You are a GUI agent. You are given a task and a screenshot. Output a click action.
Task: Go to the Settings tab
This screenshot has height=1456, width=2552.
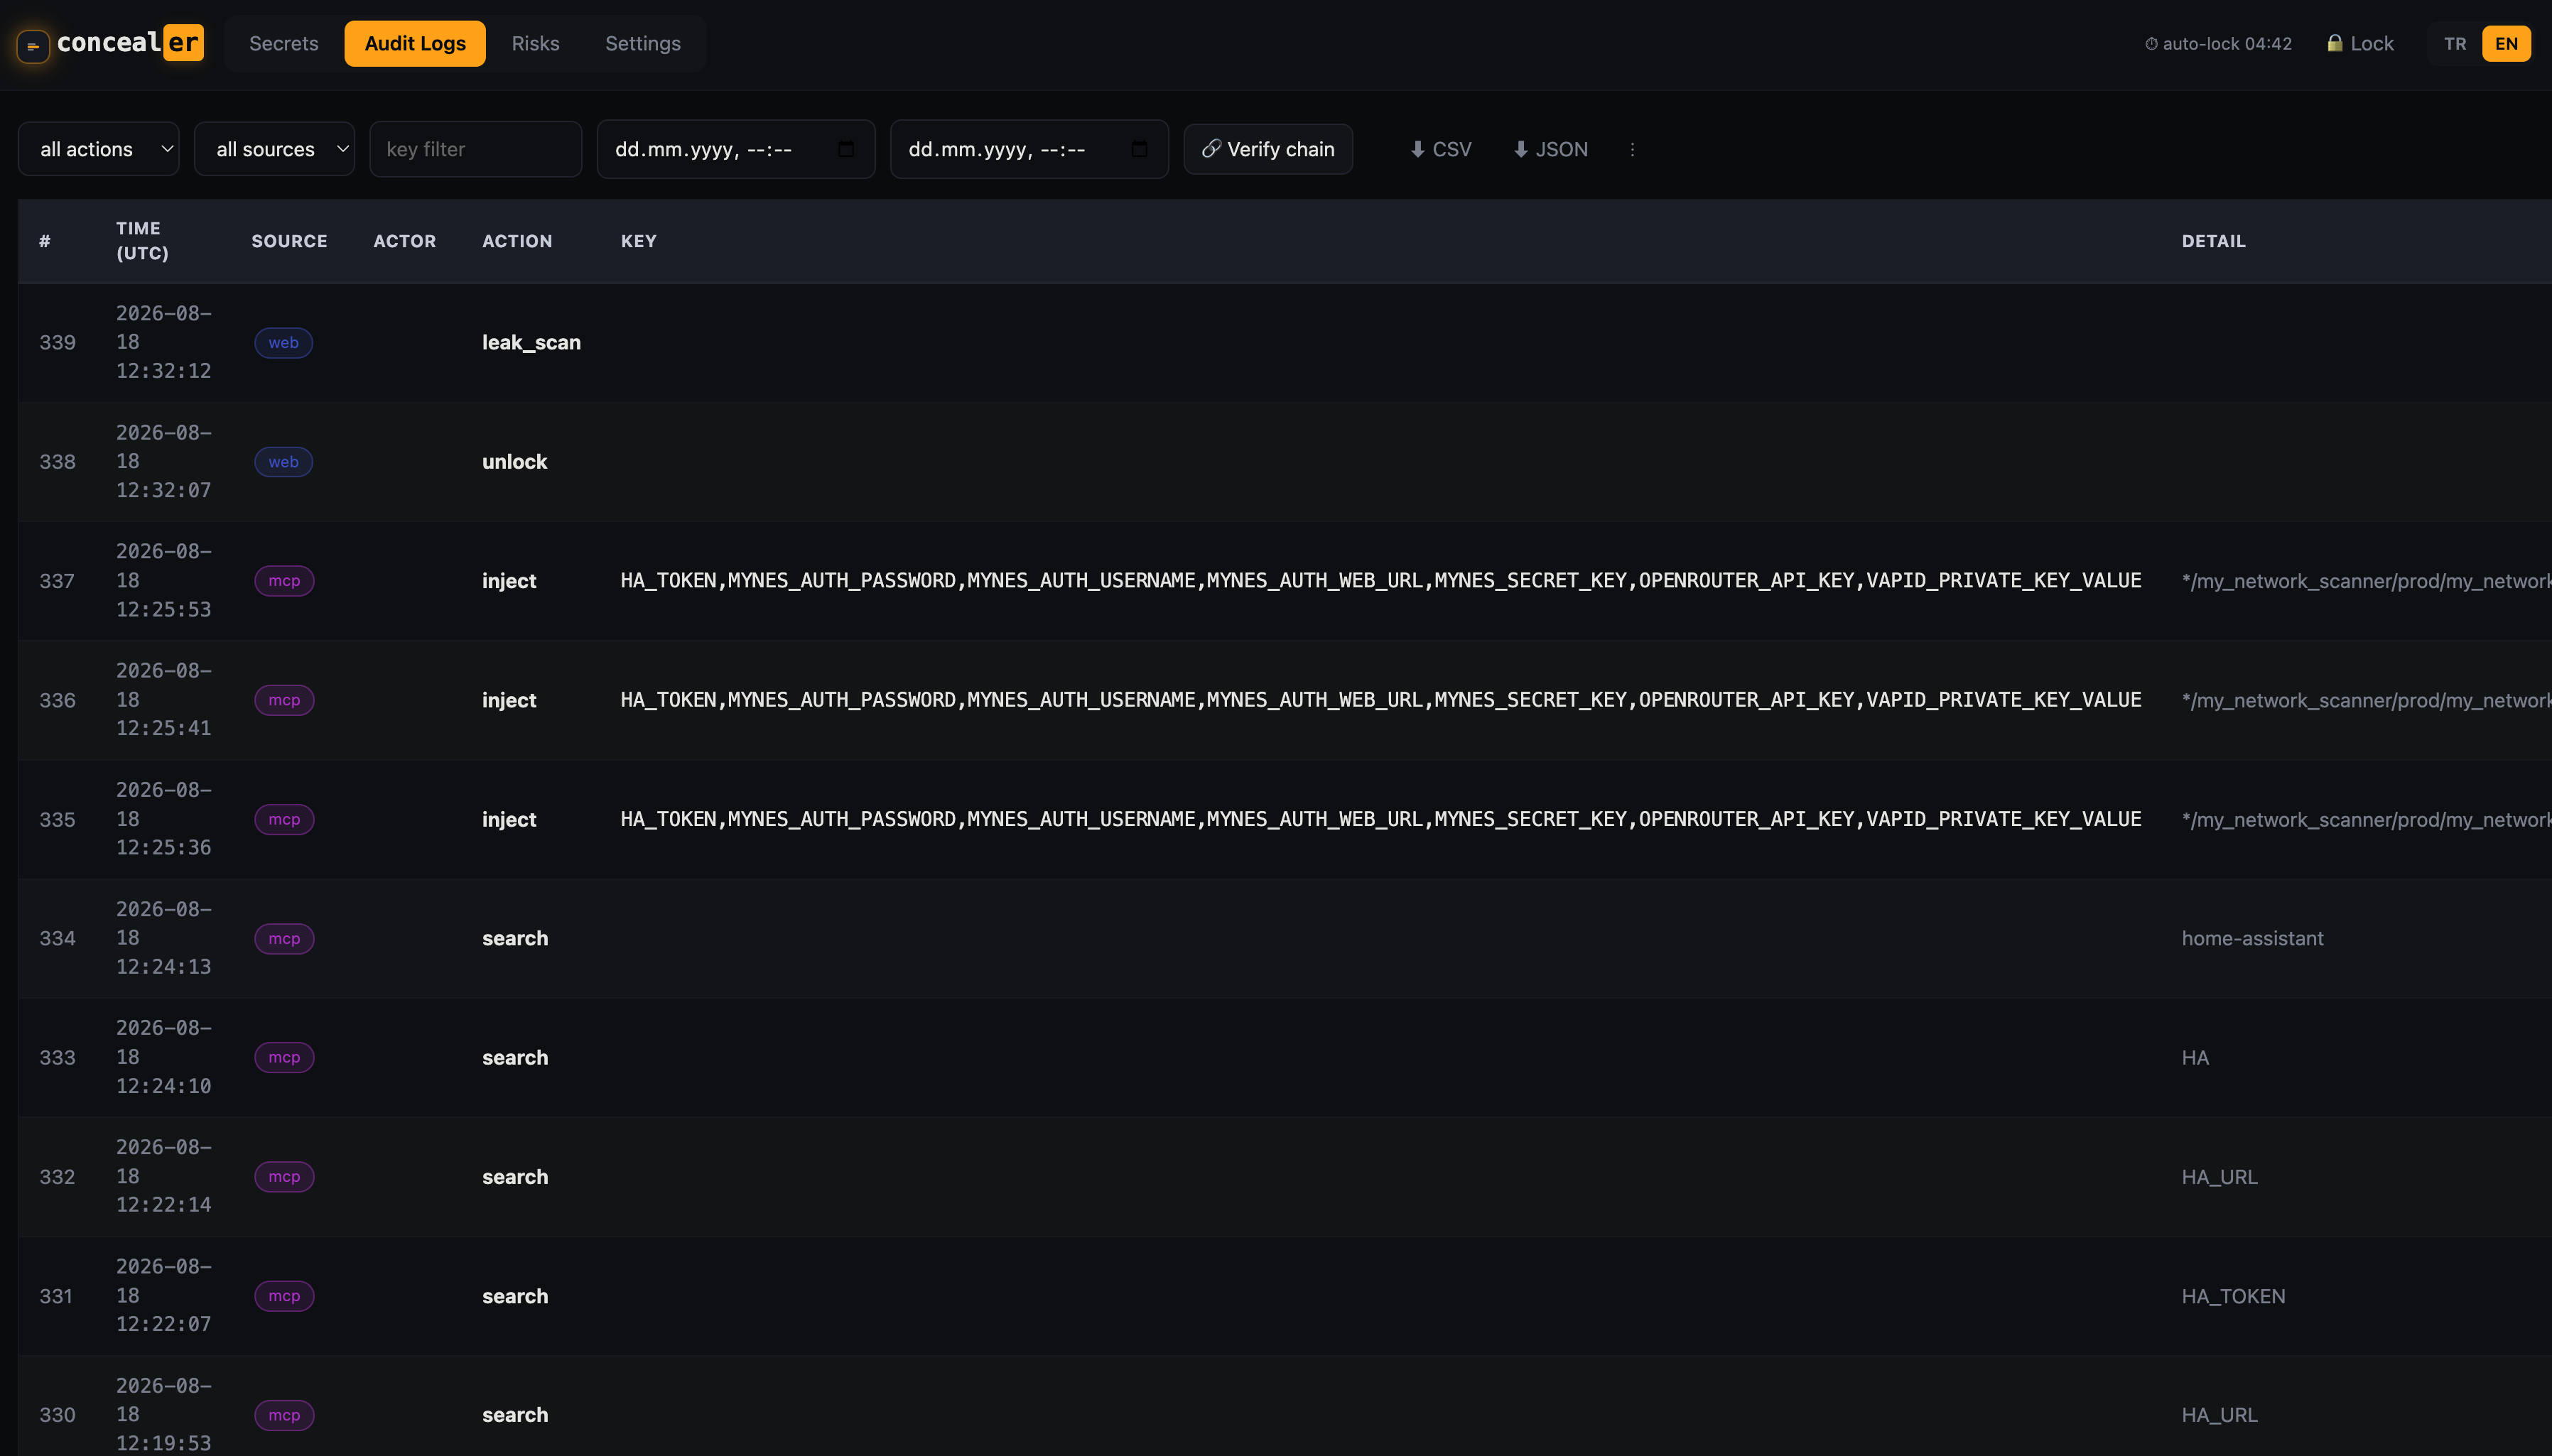click(643, 43)
